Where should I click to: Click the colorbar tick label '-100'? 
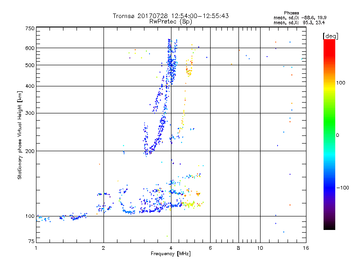click(x=342, y=188)
